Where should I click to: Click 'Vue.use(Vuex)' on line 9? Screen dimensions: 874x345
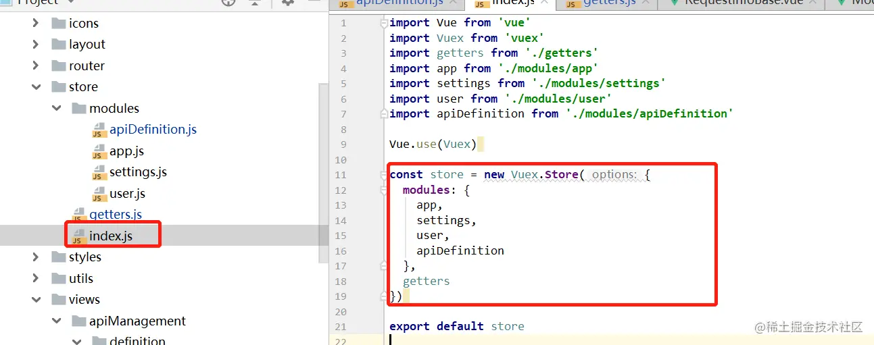(x=433, y=144)
